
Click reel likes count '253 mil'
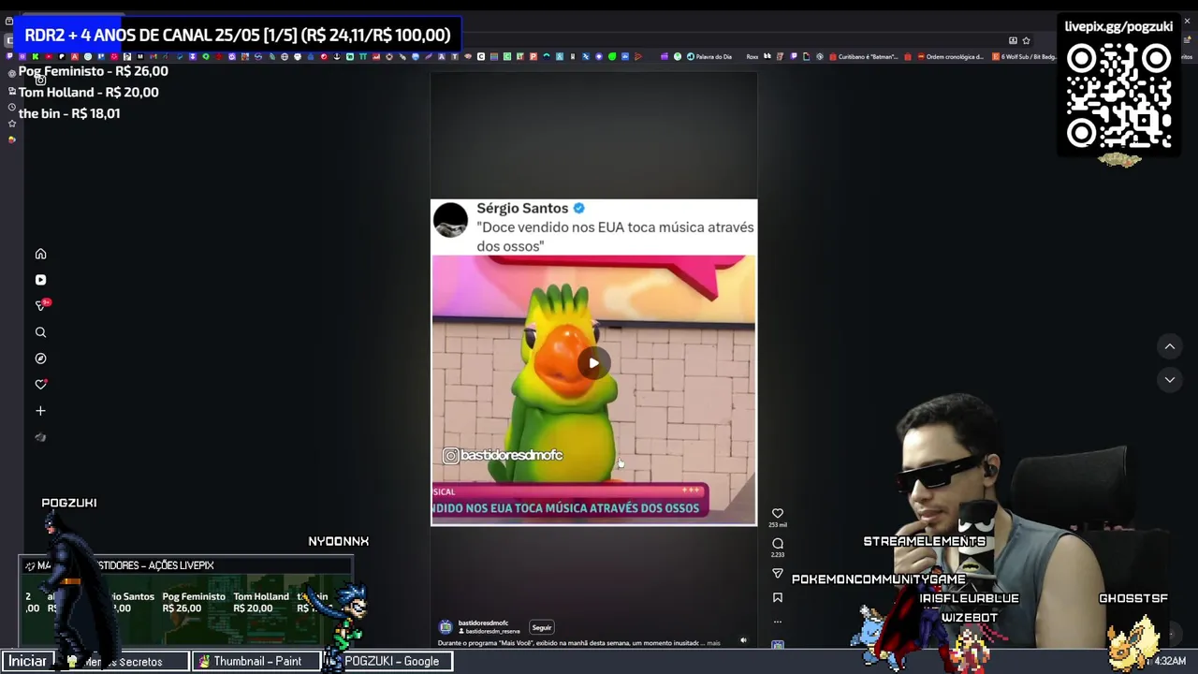click(777, 525)
